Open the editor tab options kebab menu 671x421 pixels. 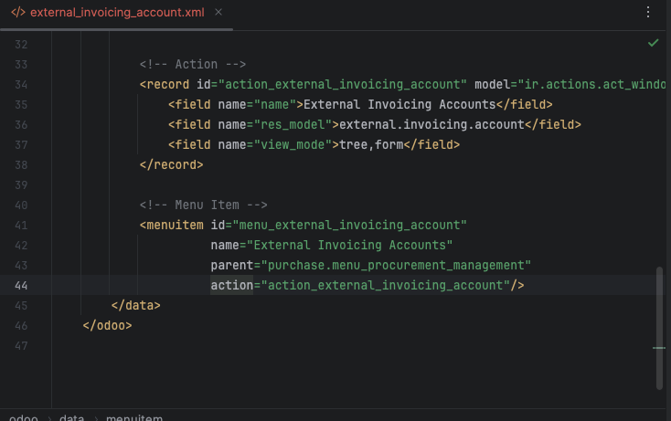(648, 12)
